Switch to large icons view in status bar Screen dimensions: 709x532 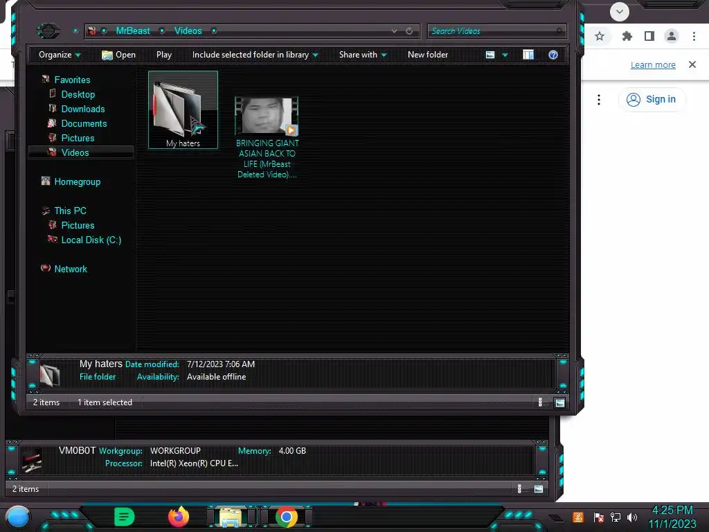(559, 402)
